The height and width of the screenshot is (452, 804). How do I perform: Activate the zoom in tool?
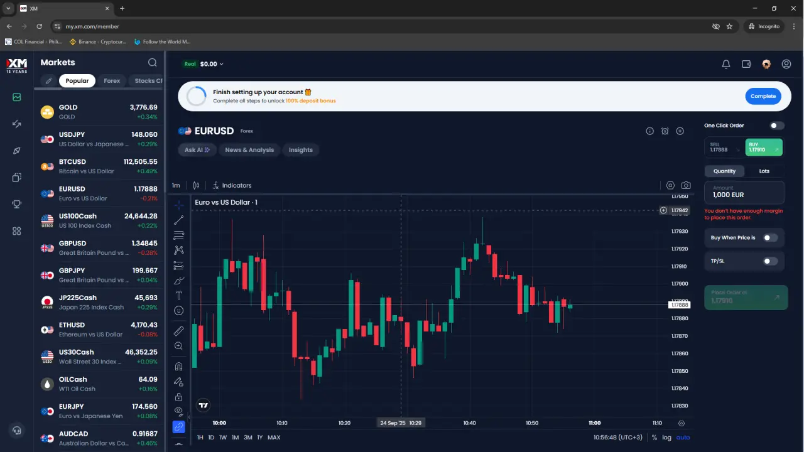point(178,346)
